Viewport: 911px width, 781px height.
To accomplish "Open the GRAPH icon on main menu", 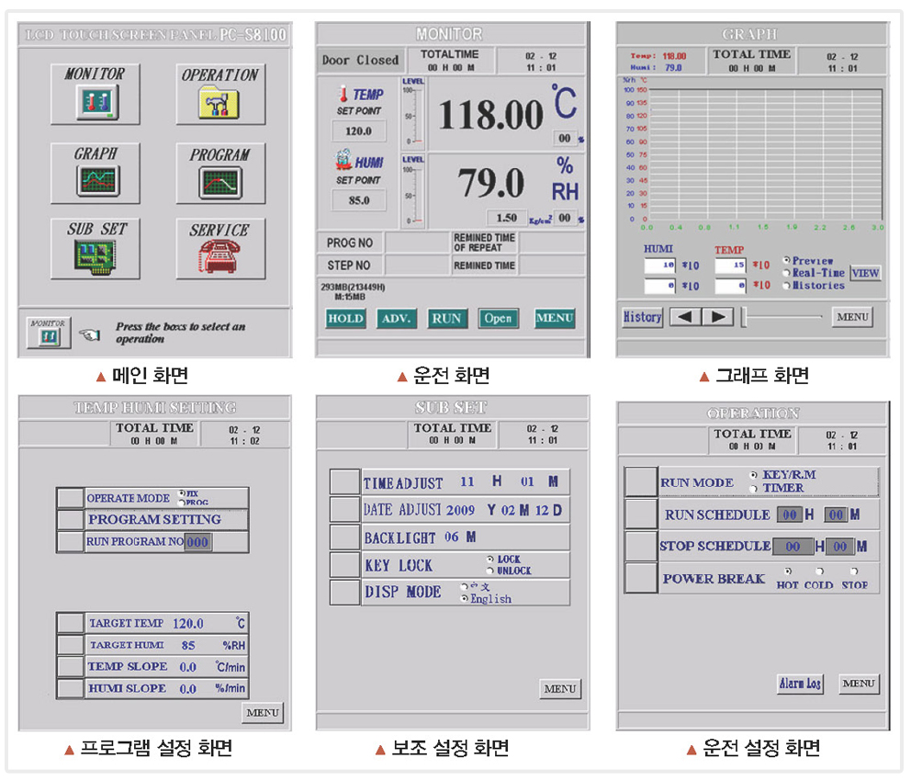I will pyautogui.click(x=96, y=181).
